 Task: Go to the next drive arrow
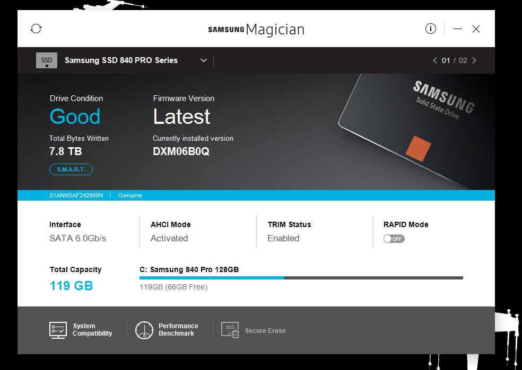click(474, 60)
